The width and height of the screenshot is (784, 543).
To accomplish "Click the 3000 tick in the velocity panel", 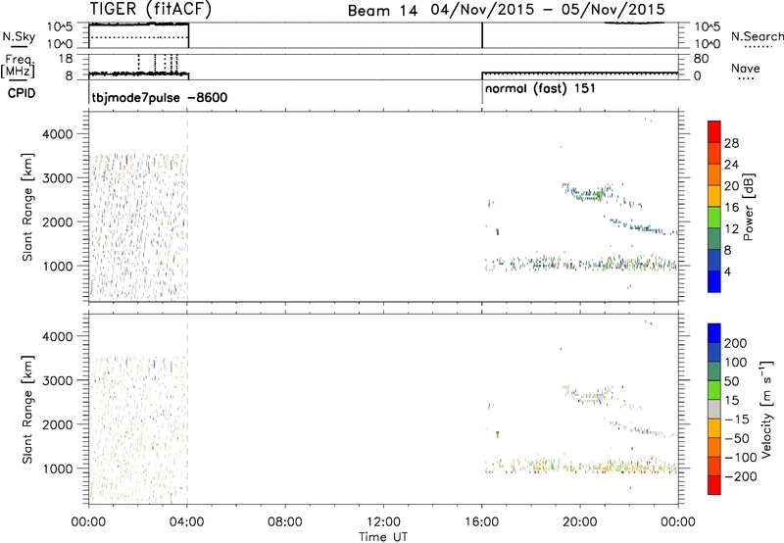I will [x=58, y=380].
